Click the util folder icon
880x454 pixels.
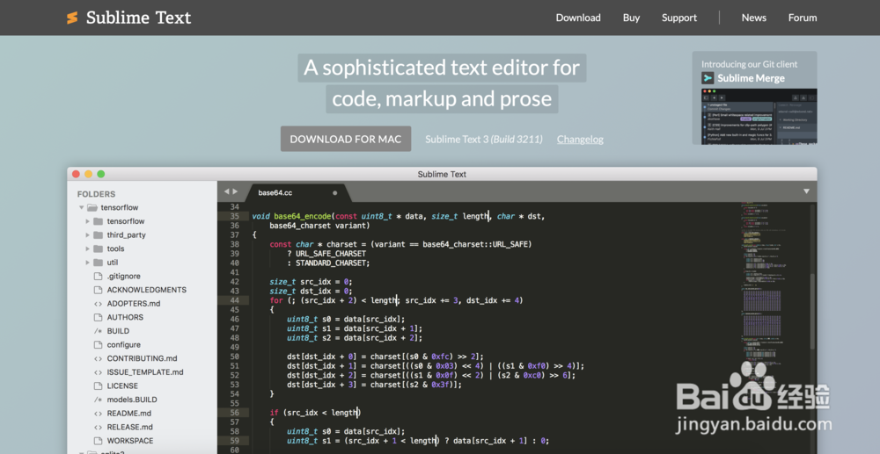click(98, 263)
